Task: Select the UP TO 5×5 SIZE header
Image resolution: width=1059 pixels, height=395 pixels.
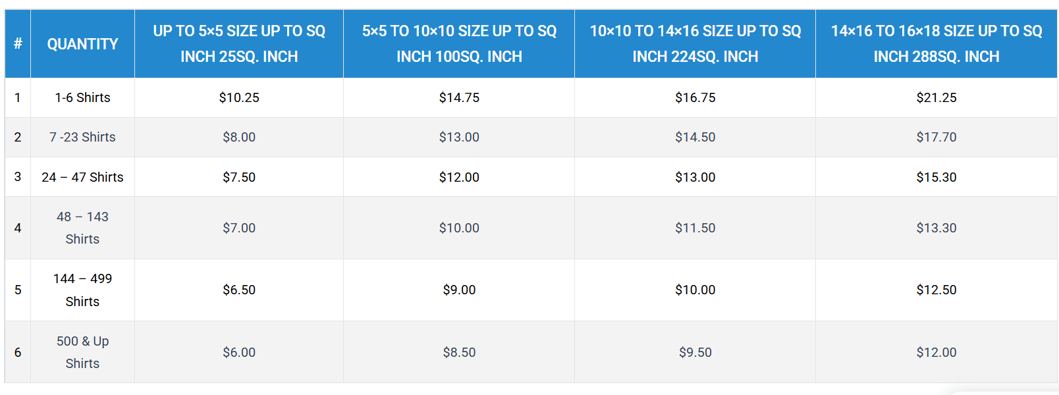Action: point(239,43)
